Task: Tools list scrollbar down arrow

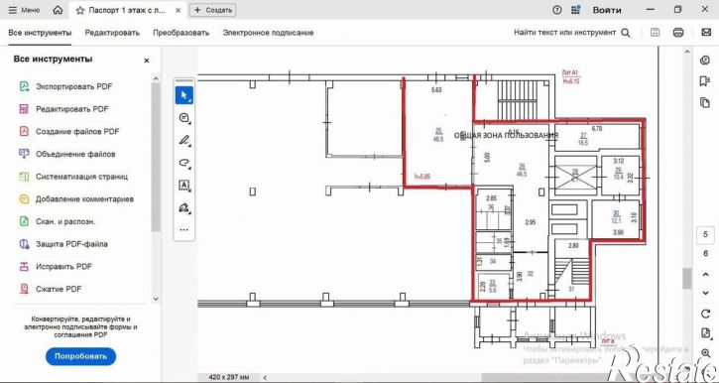Action: click(156, 299)
